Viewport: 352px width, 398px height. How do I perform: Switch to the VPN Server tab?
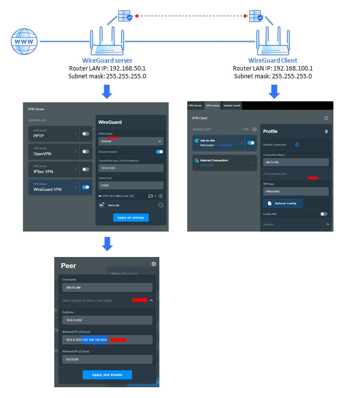[x=195, y=106]
